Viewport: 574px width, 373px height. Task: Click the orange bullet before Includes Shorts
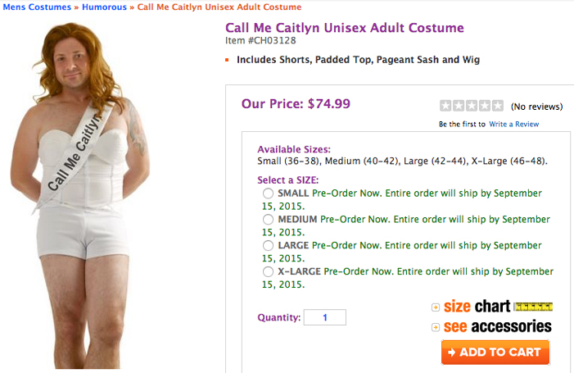pyautogui.click(x=227, y=60)
